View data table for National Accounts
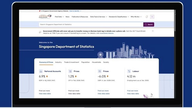 tap(45, 94)
